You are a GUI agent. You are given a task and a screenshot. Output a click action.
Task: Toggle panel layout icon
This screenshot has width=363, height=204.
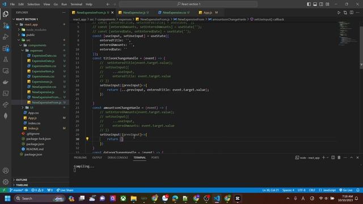[x=315, y=4]
